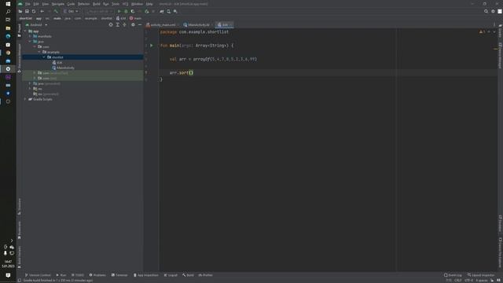This screenshot has width=503, height=283.
Task: Collapse the java folder node
Action: 30,42
